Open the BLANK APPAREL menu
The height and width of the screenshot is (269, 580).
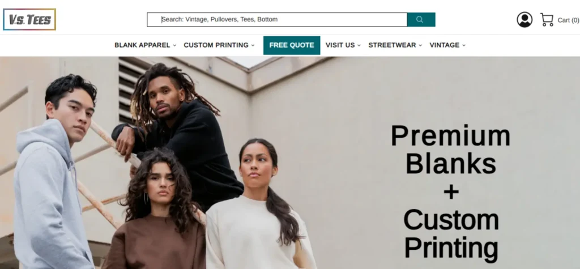coord(142,45)
